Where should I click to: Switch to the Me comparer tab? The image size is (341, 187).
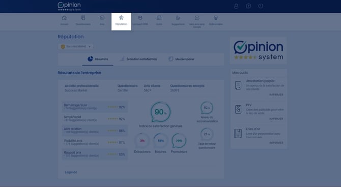tap(181, 59)
